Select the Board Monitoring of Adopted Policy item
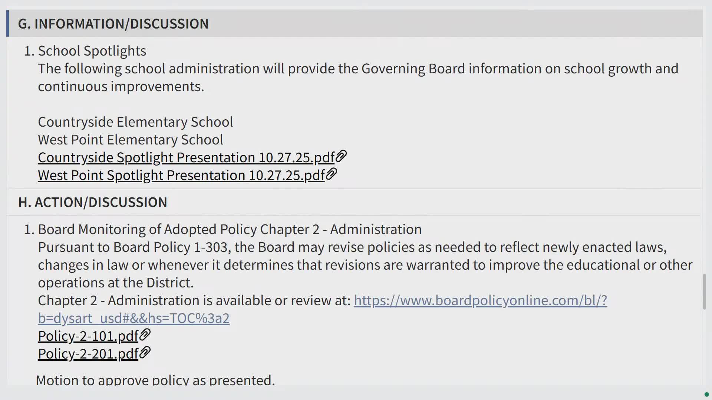Viewport: 712px width, 400px height. click(230, 230)
